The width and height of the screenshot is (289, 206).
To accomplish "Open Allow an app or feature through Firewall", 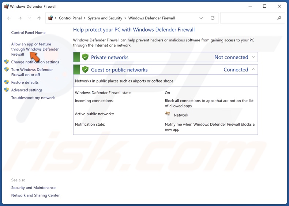I will 35,49.
